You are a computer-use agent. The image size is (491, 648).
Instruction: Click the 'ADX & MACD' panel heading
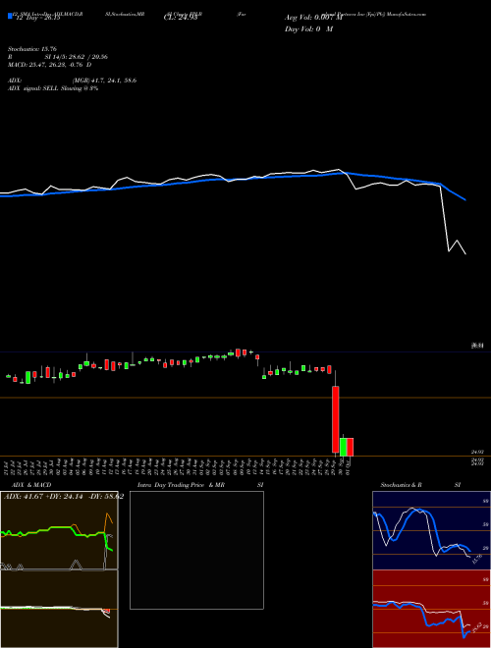[31, 485]
